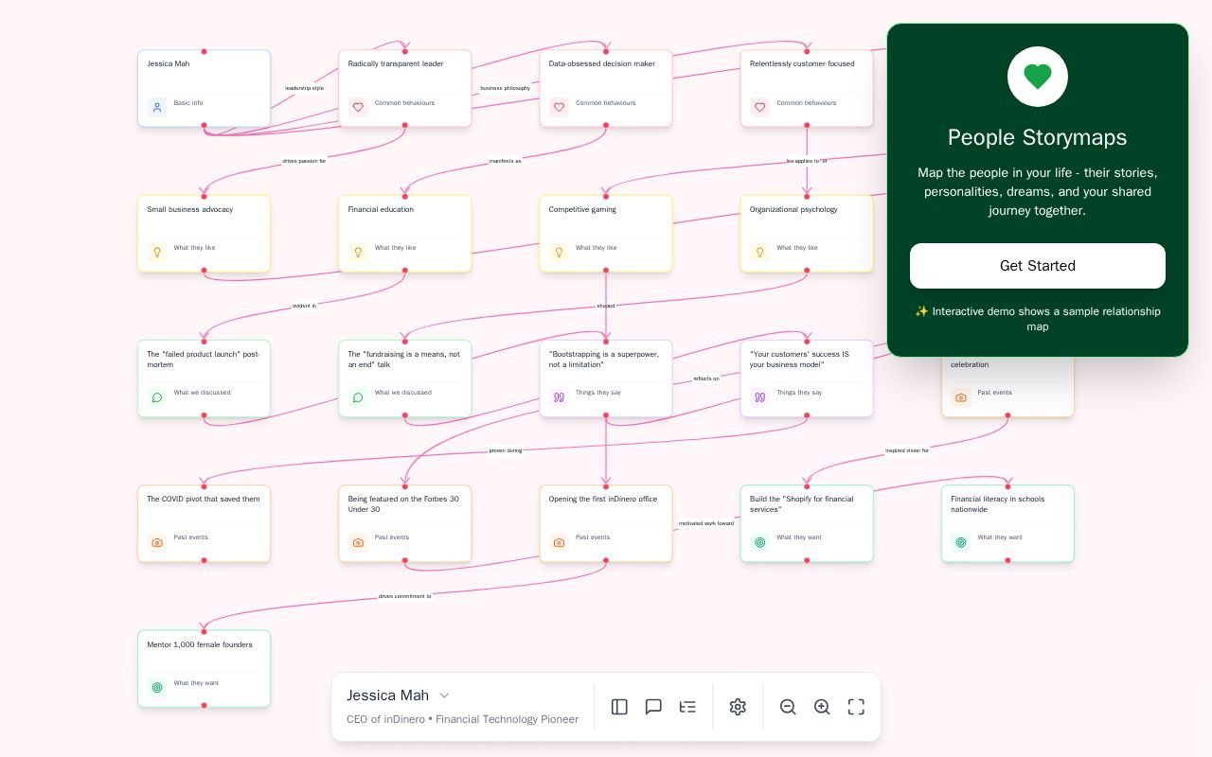The image size is (1212, 757).
Task: Click heart icon on Data-obsessed decision maker card
Action: coord(559,107)
